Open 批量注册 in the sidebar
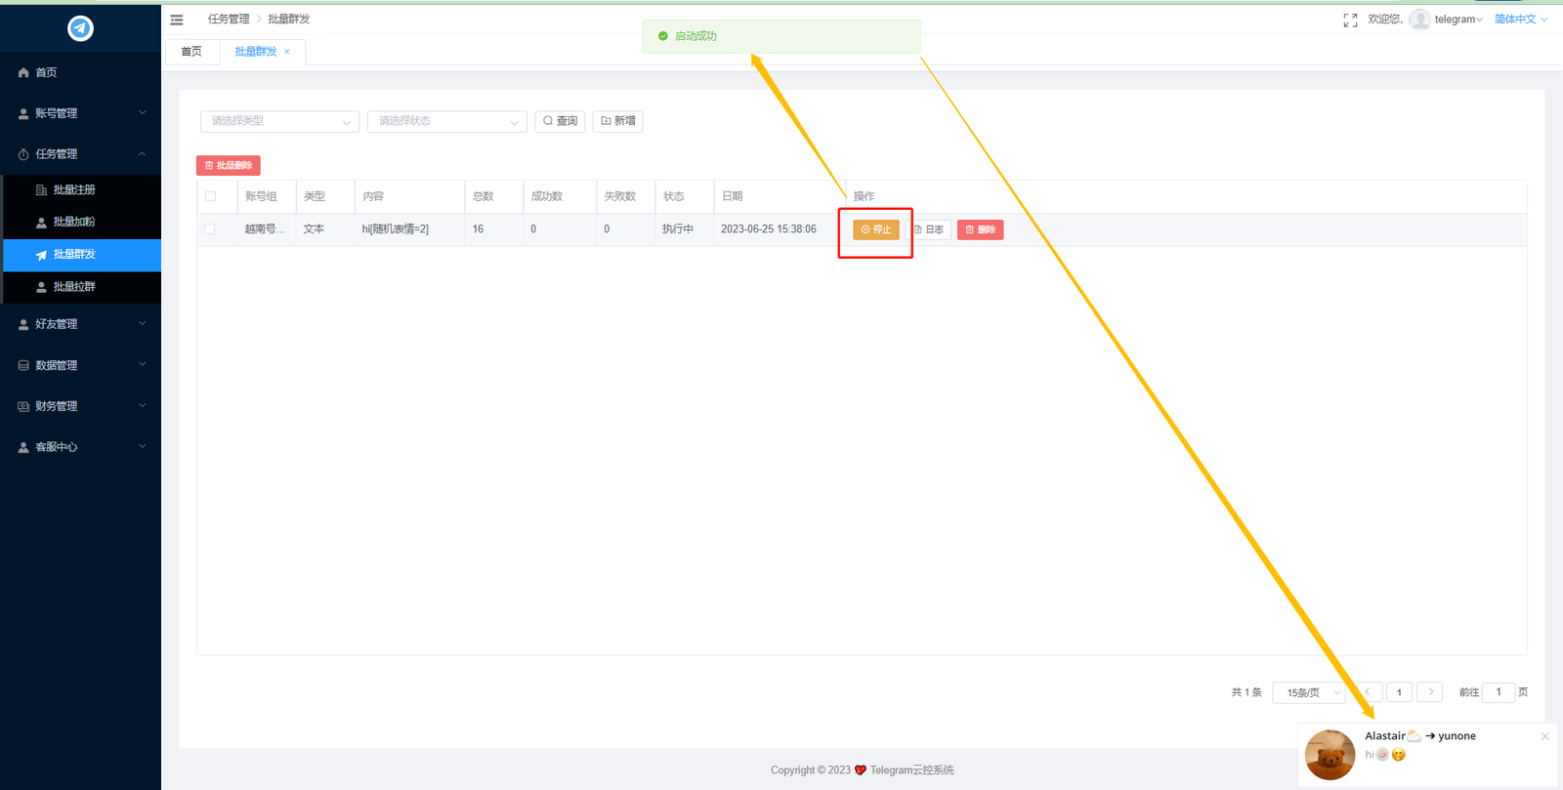 tap(74, 189)
